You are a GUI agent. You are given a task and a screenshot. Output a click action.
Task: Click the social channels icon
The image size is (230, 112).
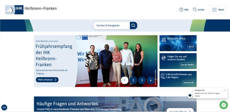[163, 58]
